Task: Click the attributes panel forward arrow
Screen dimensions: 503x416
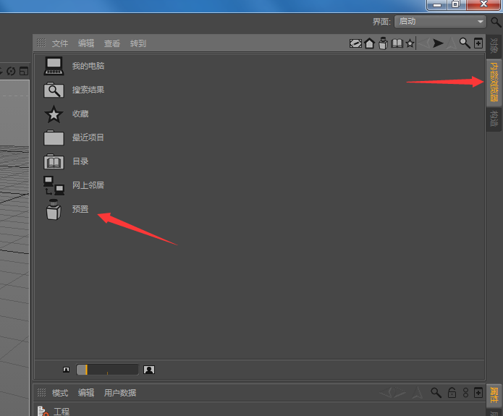Action: [x=400, y=392]
